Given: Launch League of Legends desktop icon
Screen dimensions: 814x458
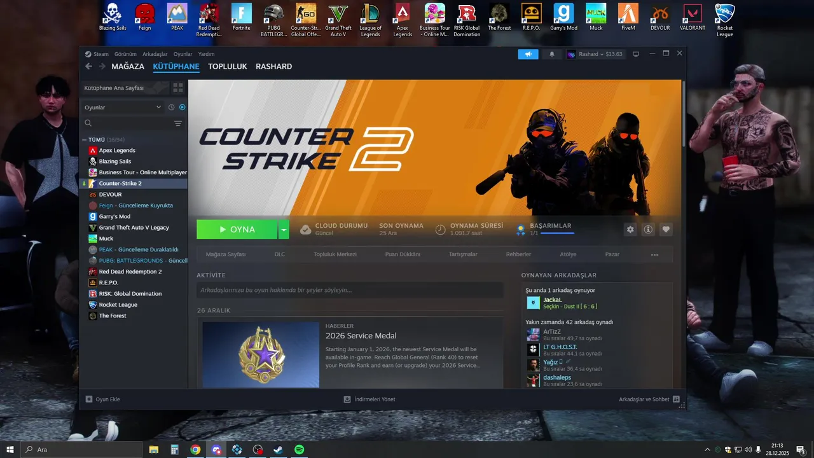Looking at the screenshot, I should click(371, 20).
